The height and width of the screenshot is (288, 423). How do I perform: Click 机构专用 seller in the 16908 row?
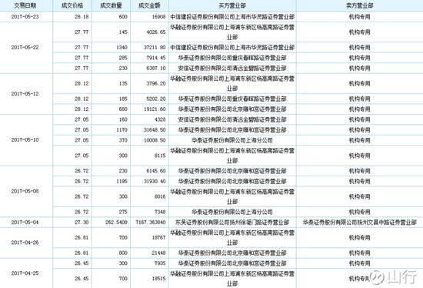pyautogui.click(x=360, y=17)
